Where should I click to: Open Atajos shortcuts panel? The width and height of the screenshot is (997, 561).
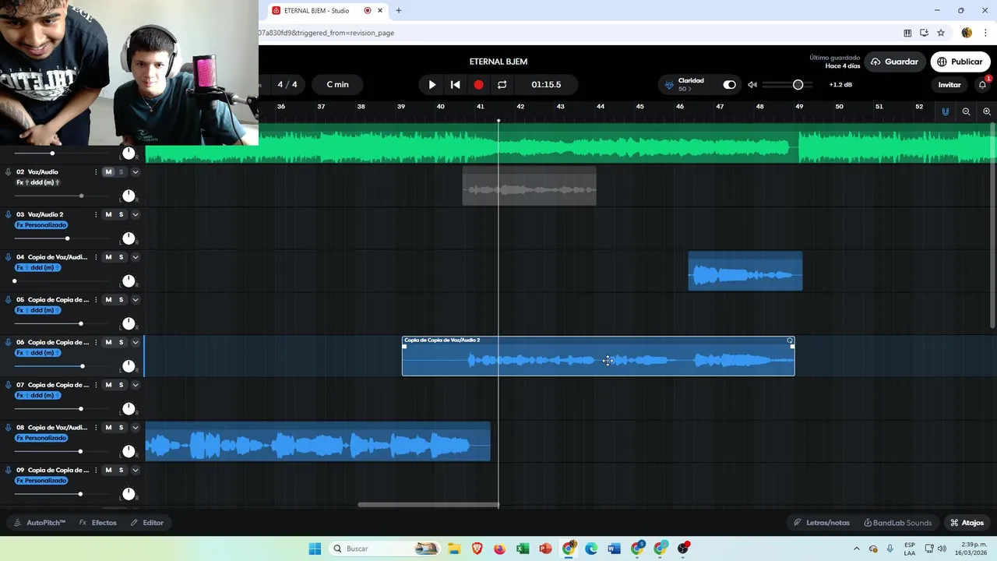click(x=967, y=523)
